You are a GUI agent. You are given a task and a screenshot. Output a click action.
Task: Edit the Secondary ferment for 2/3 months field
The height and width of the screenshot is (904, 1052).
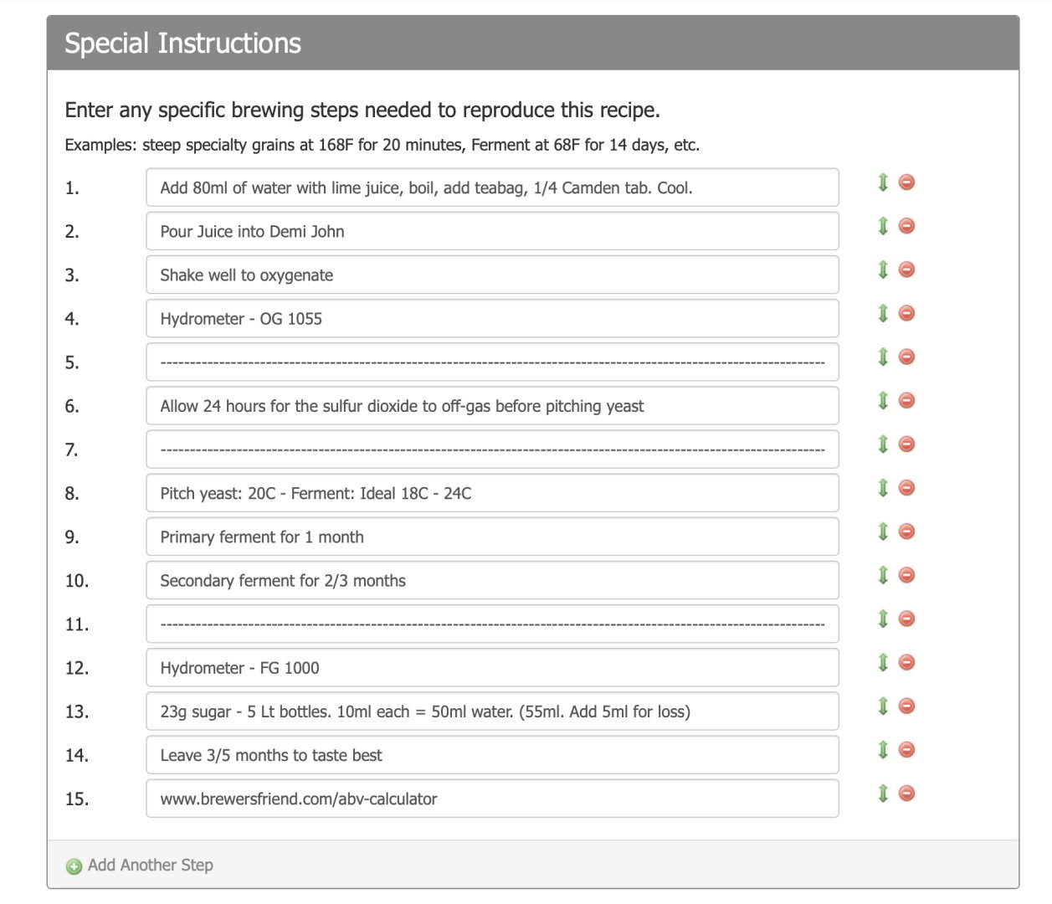pyautogui.click(x=492, y=581)
